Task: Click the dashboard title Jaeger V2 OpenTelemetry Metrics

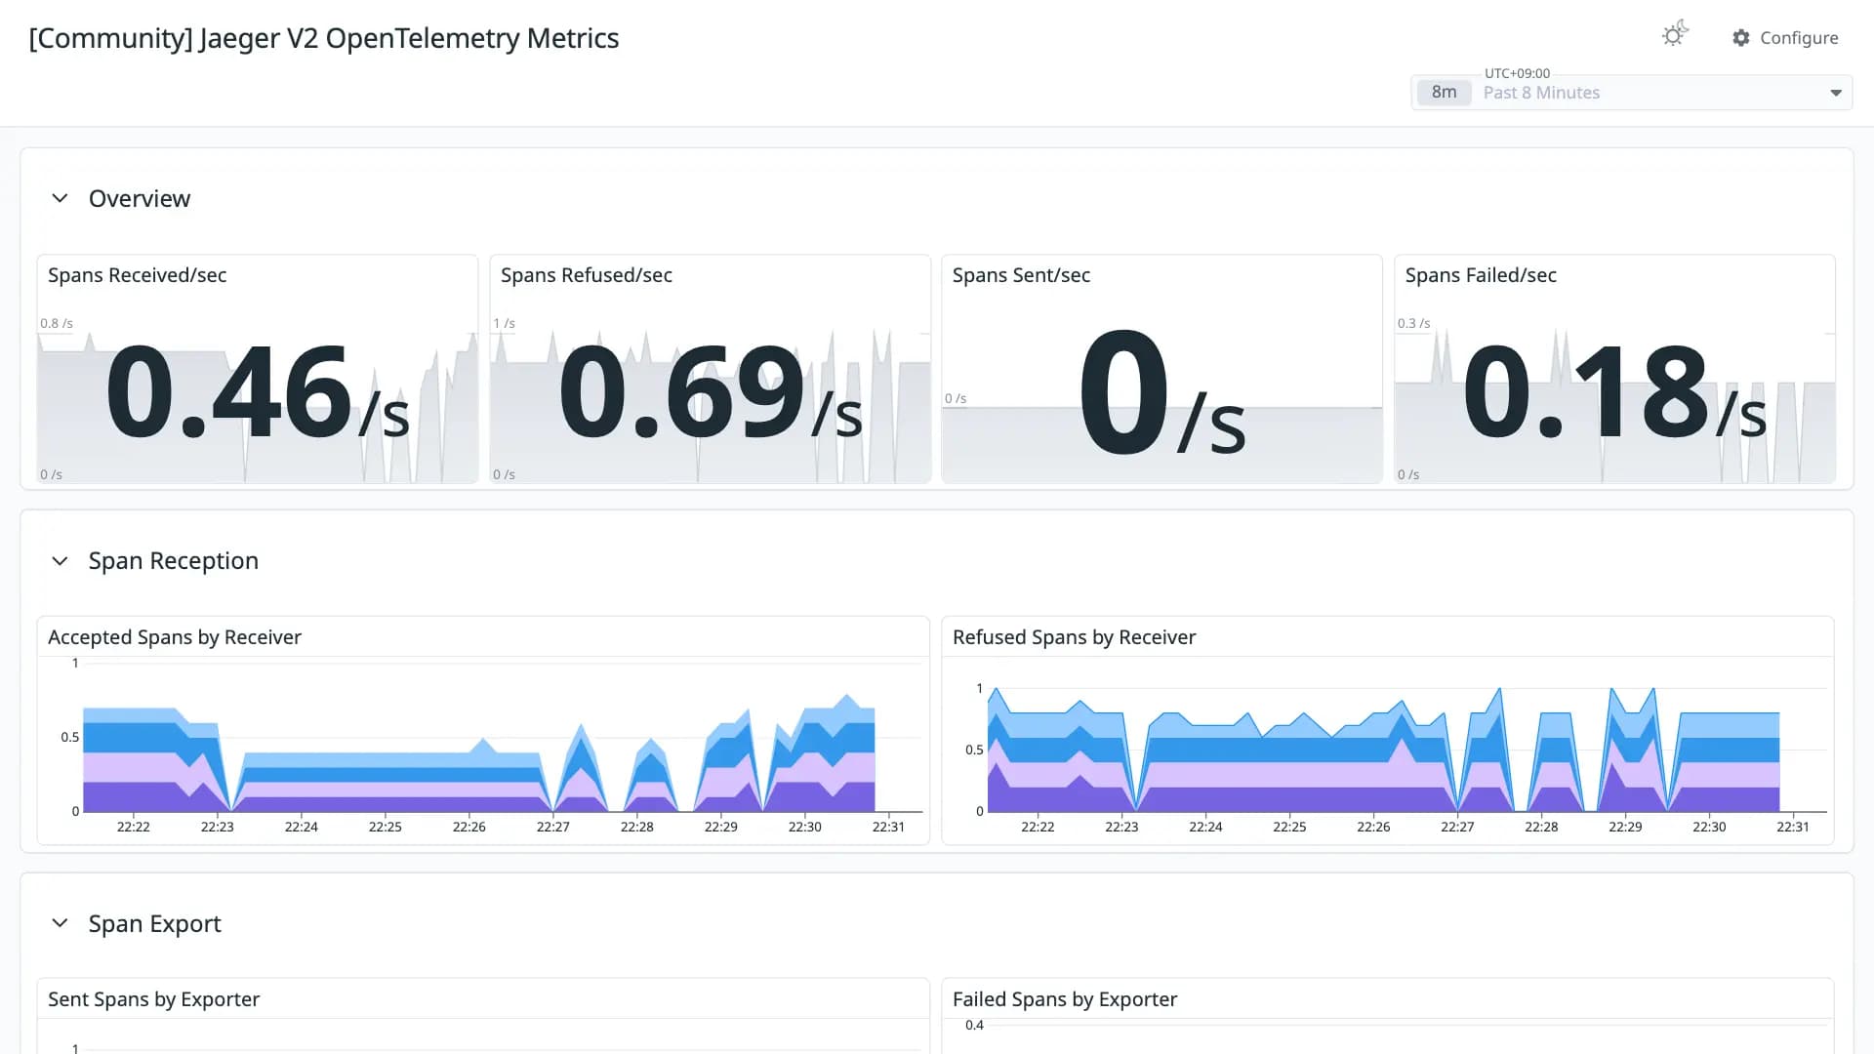Action: point(324,38)
